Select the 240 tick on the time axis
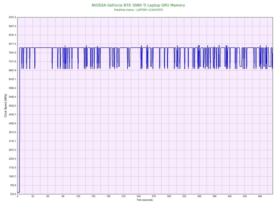This screenshot has width=277, height=207. [x=138, y=196]
